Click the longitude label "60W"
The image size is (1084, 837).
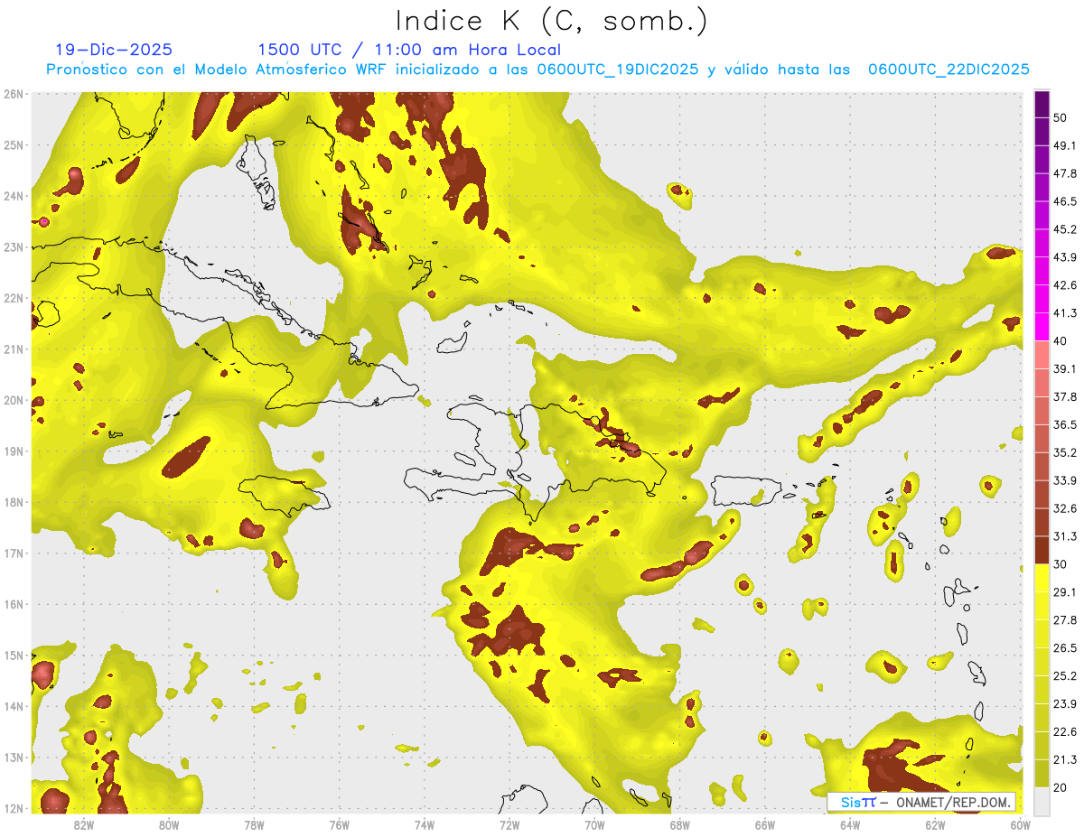pos(1018,824)
